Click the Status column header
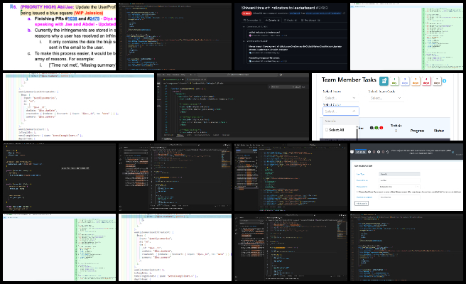This screenshot has width=466, height=284. 439,131
